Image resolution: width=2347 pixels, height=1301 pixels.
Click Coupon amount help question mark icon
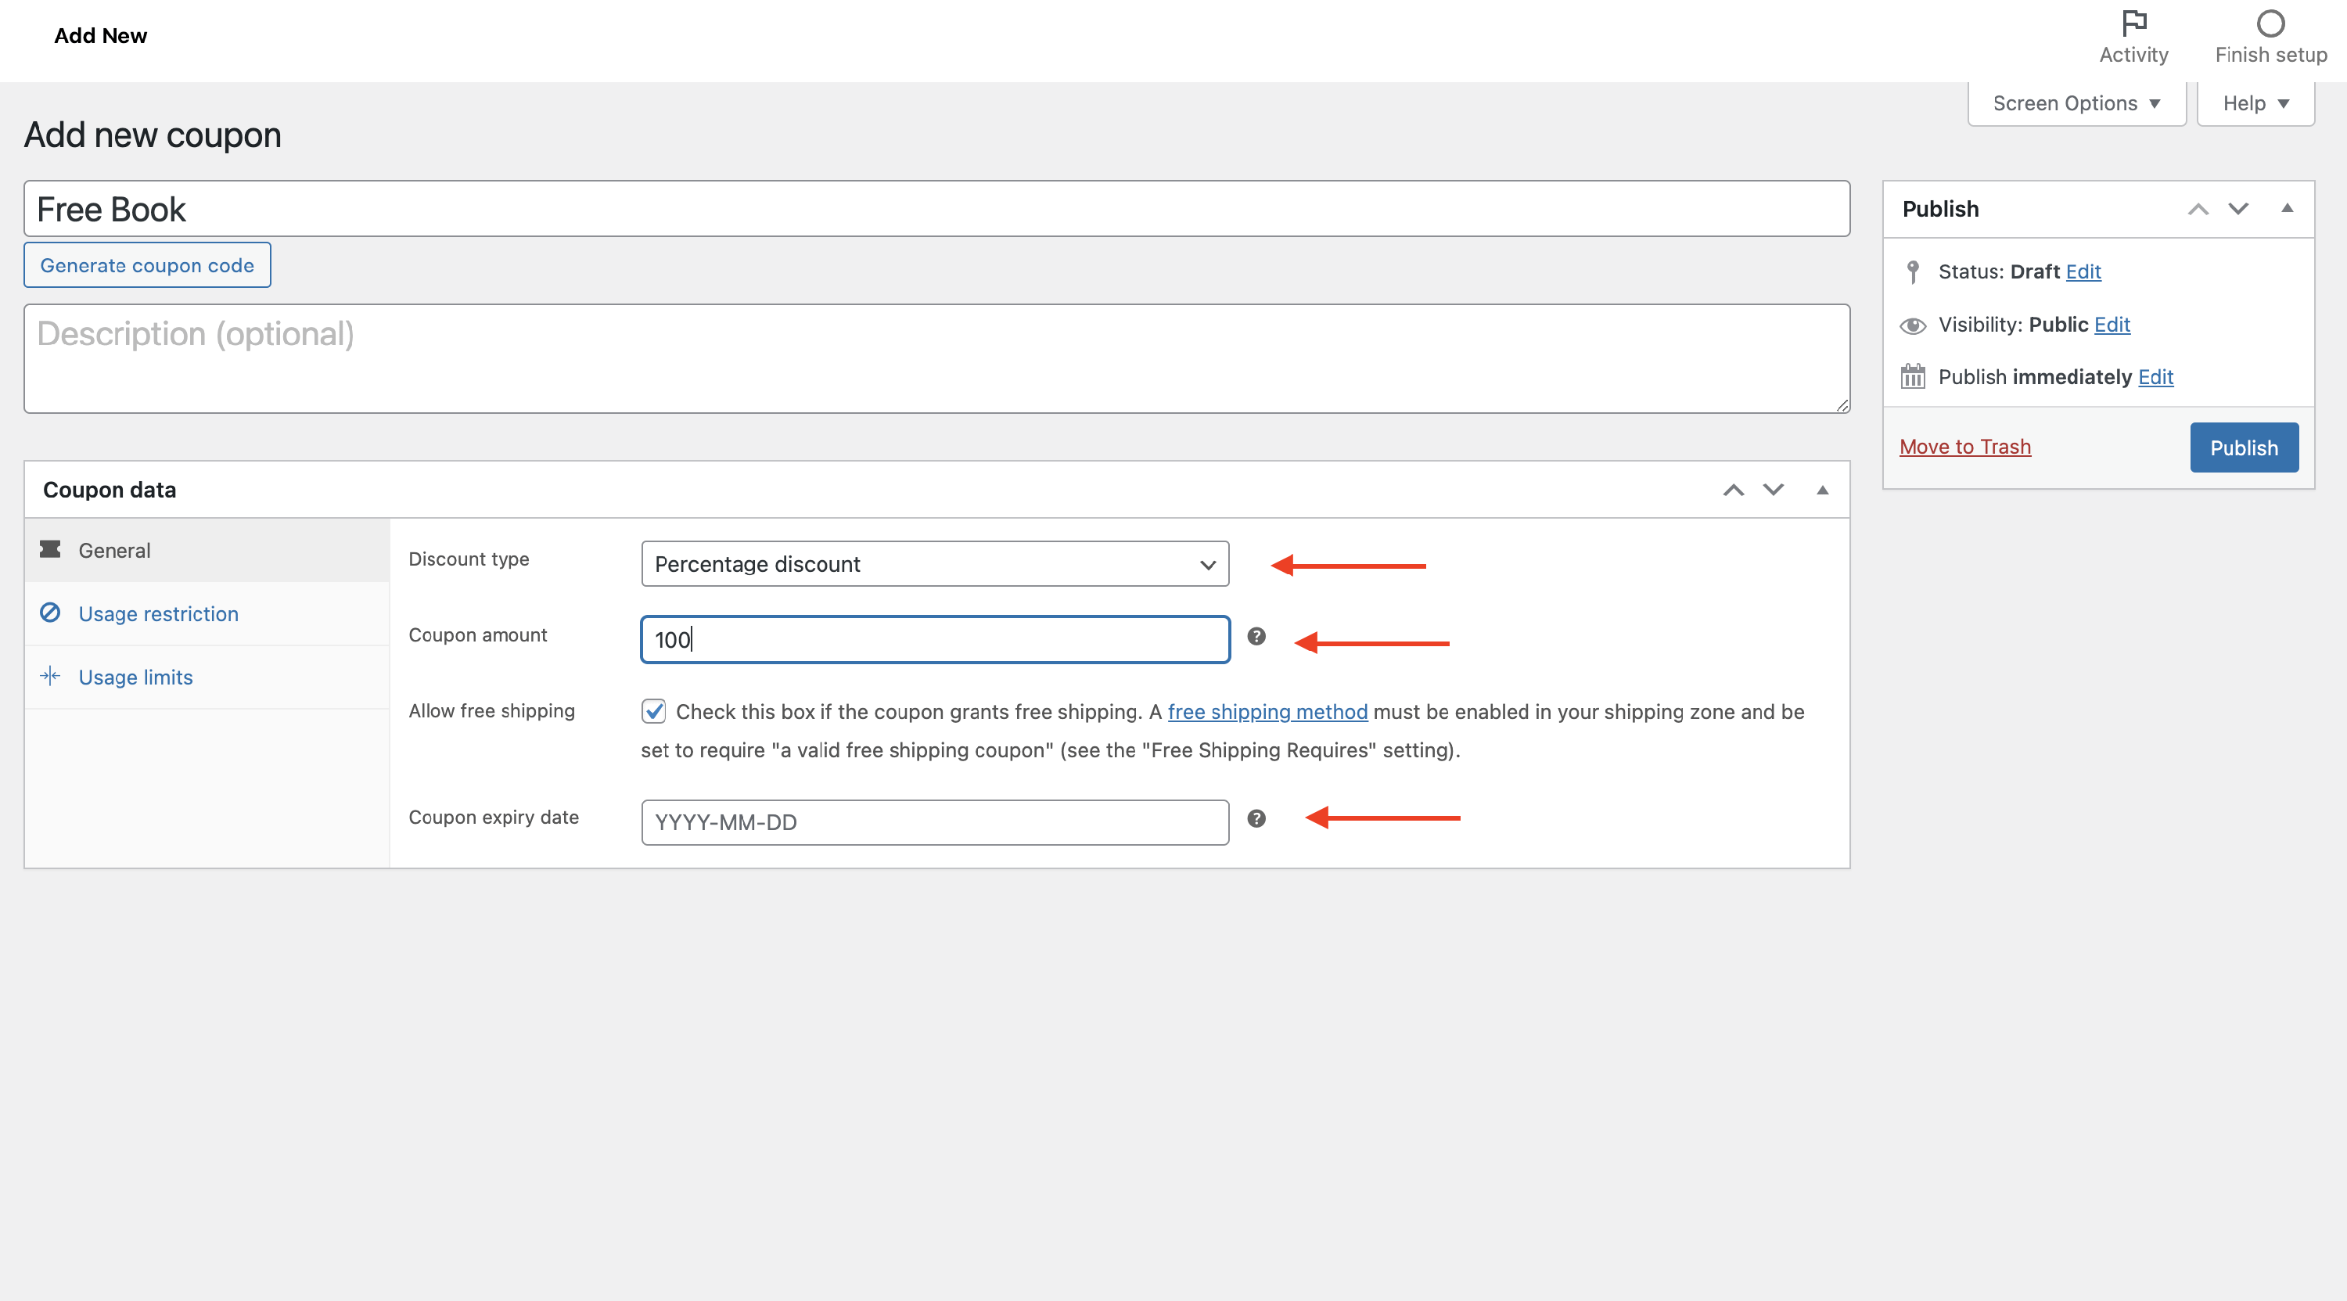[1256, 637]
